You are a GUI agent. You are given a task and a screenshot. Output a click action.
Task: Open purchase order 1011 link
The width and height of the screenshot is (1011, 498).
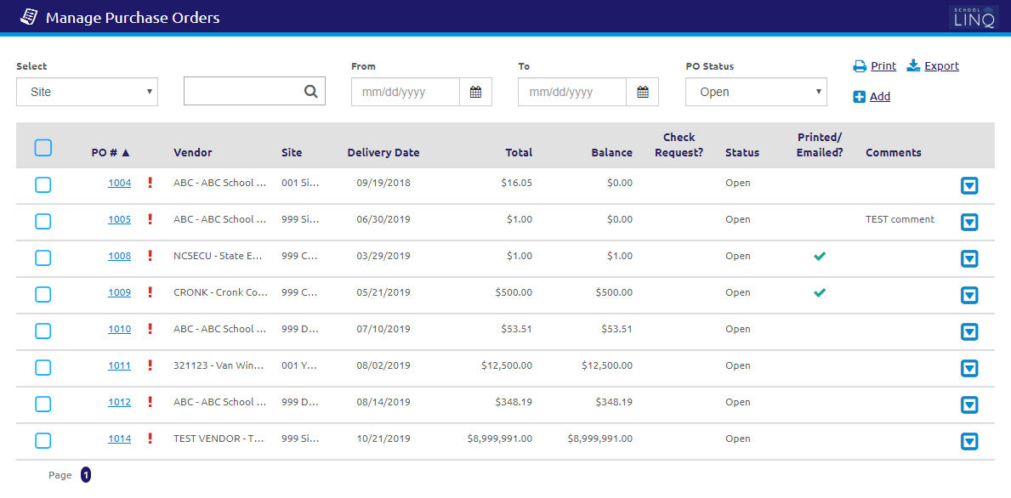point(119,365)
